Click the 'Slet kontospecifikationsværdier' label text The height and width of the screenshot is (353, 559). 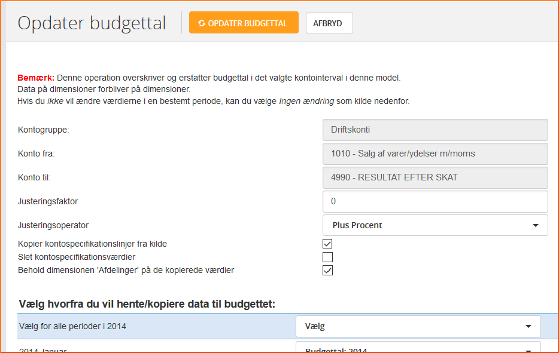point(77,257)
